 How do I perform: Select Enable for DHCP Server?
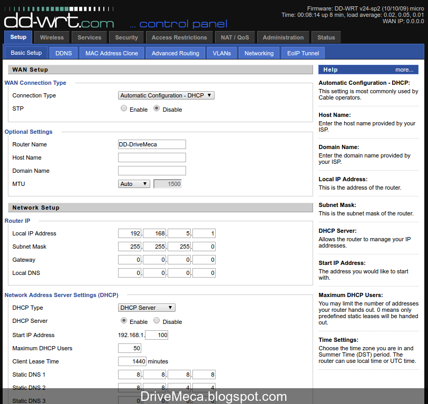124,321
